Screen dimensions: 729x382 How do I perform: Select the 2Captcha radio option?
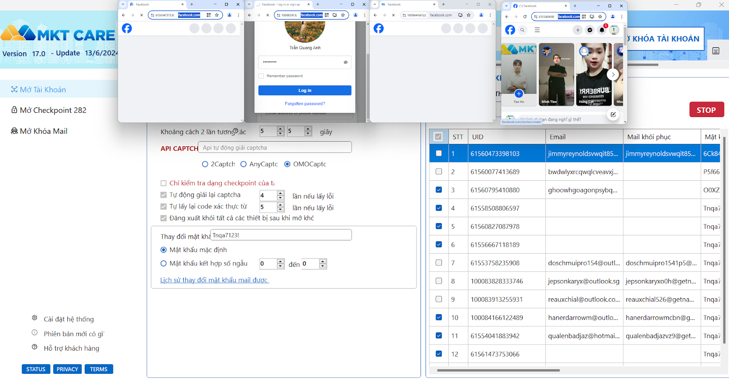pyautogui.click(x=205, y=164)
